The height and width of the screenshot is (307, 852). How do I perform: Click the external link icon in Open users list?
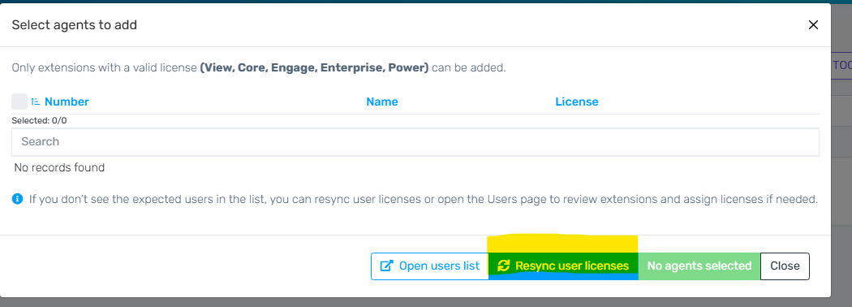coord(386,266)
